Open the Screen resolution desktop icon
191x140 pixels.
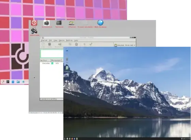pyautogui.click(x=85, y=23)
